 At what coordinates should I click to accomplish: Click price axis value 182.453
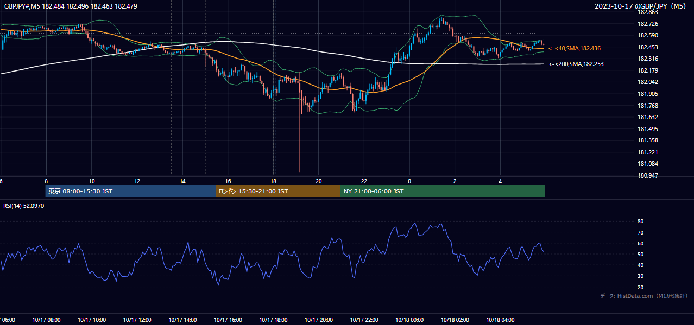(648, 47)
